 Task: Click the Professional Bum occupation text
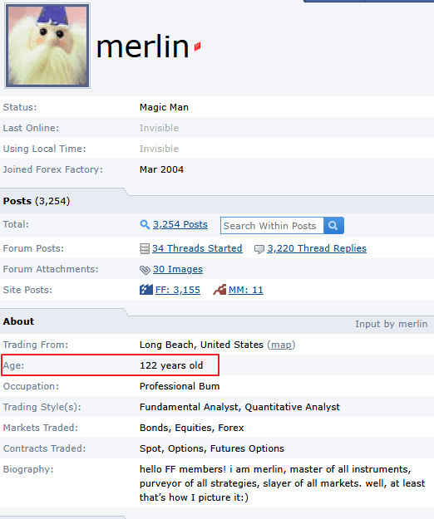point(180,386)
